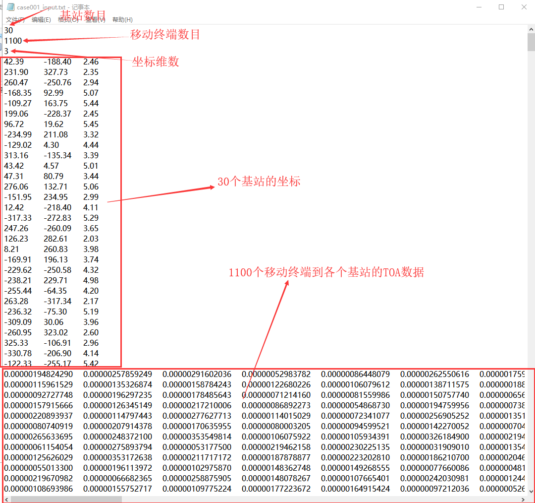Click the TOA value 0.00000061154054
The width and height of the screenshot is (535, 503).
coord(39,447)
